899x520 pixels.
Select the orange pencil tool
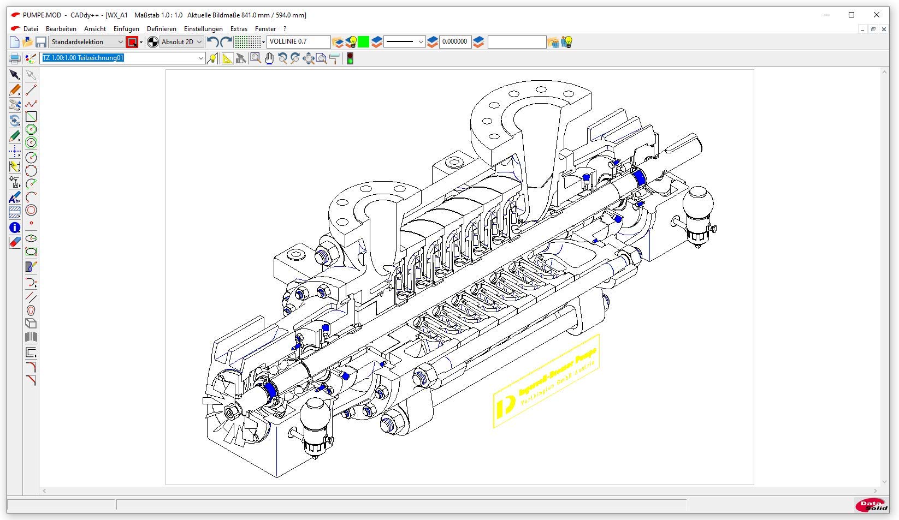coord(15,89)
